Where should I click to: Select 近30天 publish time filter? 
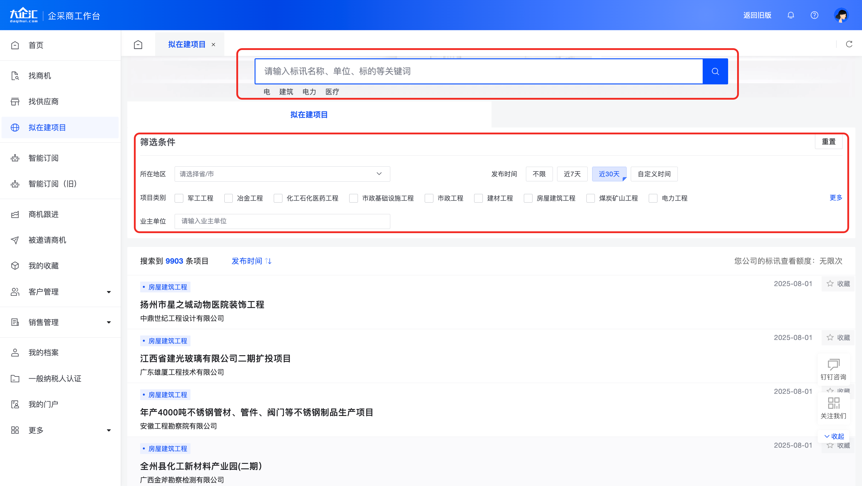tap(609, 174)
